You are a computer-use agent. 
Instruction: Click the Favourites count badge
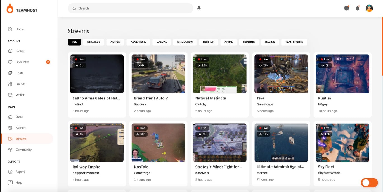click(48, 62)
